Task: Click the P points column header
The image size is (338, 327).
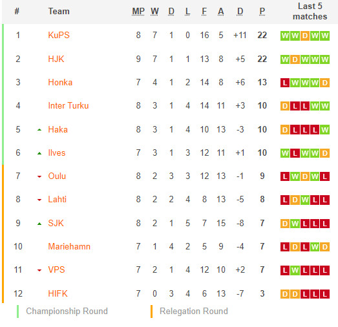Action: coord(262,12)
